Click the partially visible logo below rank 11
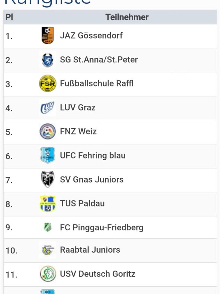220x294 pixels. 47,292
